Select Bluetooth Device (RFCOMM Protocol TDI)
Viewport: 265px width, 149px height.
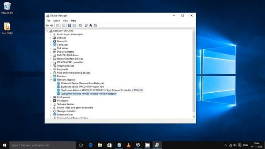pos(82,87)
